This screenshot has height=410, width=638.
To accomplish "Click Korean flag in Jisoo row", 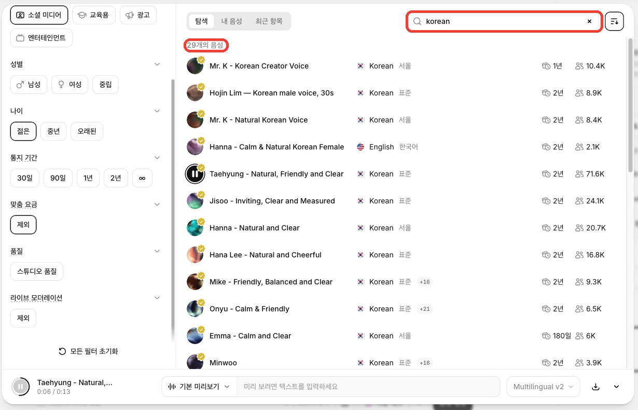I will [360, 201].
